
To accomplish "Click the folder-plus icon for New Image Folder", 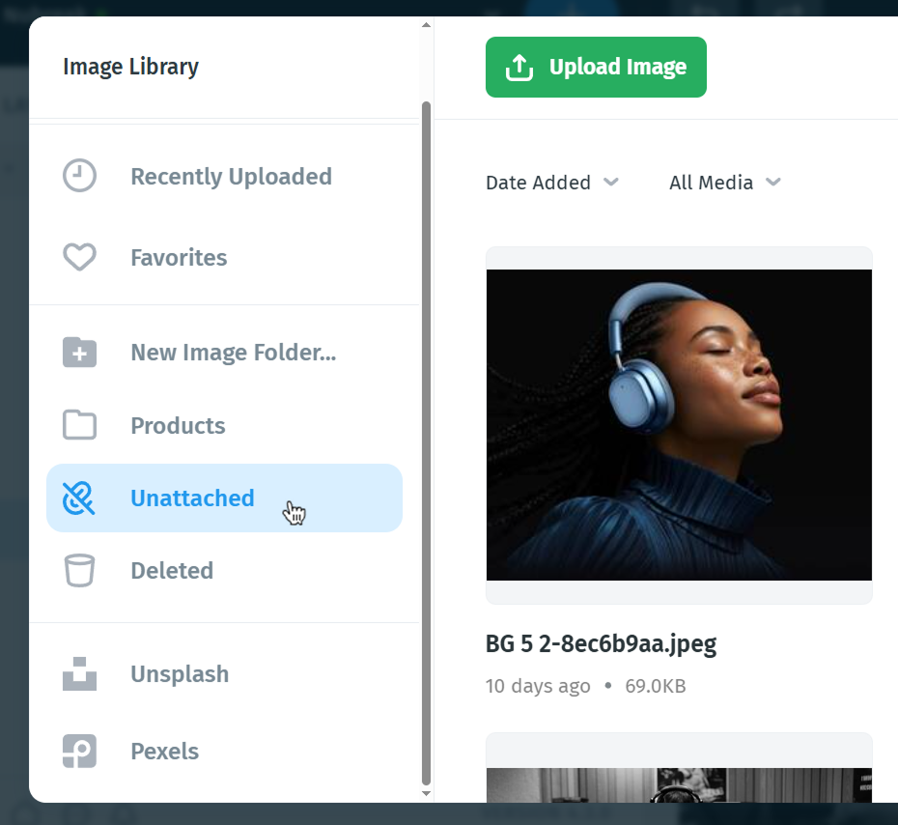I will pos(79,352).
